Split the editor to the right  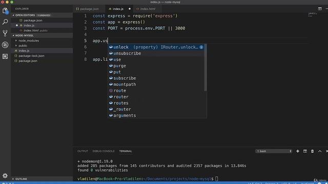(320, 9)
